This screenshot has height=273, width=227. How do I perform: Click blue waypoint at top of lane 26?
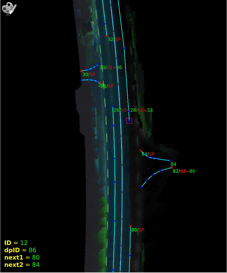113,106
